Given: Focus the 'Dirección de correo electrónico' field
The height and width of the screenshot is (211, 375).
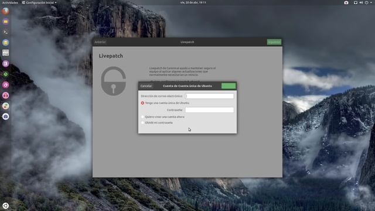Looking at the screenshot, I should click(x=210, y=96).
